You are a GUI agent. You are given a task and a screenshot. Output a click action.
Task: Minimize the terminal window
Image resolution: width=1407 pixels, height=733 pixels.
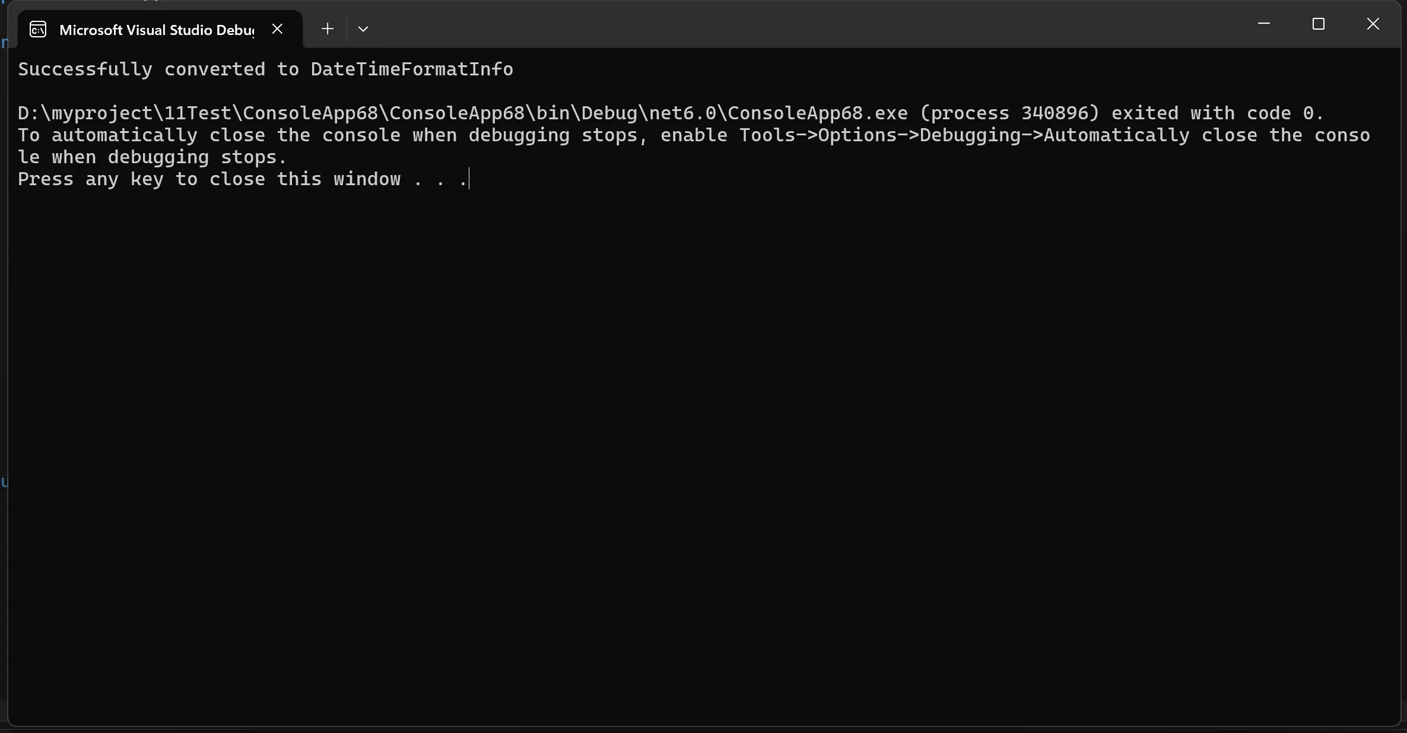coord(1264,24)
